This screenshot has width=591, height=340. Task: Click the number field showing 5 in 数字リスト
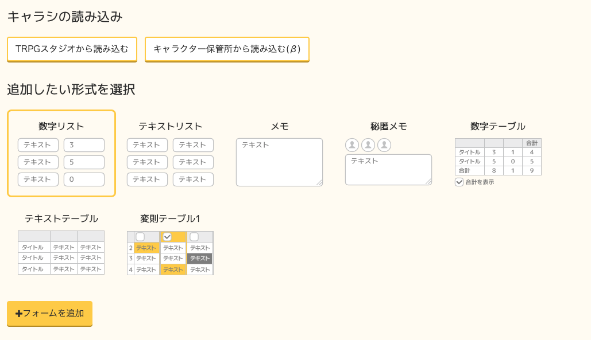click(x=84, y=162)
